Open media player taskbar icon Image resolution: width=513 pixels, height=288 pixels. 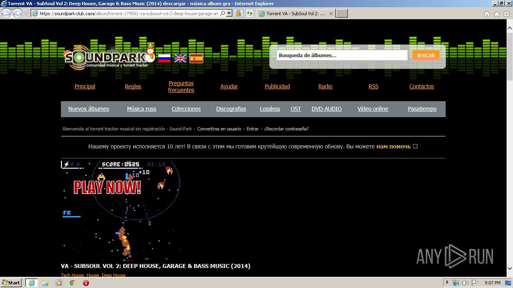59,283
